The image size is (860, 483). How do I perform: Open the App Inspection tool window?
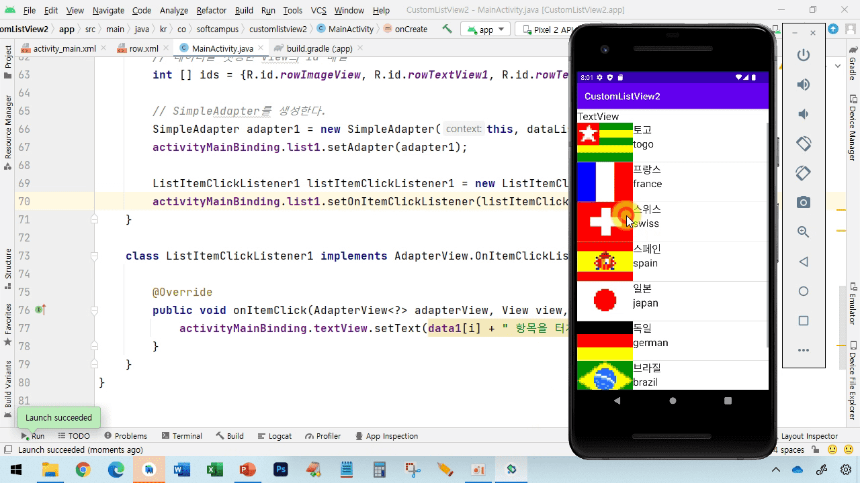[386, 436]
